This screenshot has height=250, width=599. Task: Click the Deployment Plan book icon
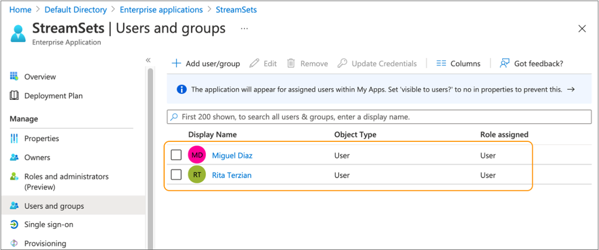click(14, 96)
